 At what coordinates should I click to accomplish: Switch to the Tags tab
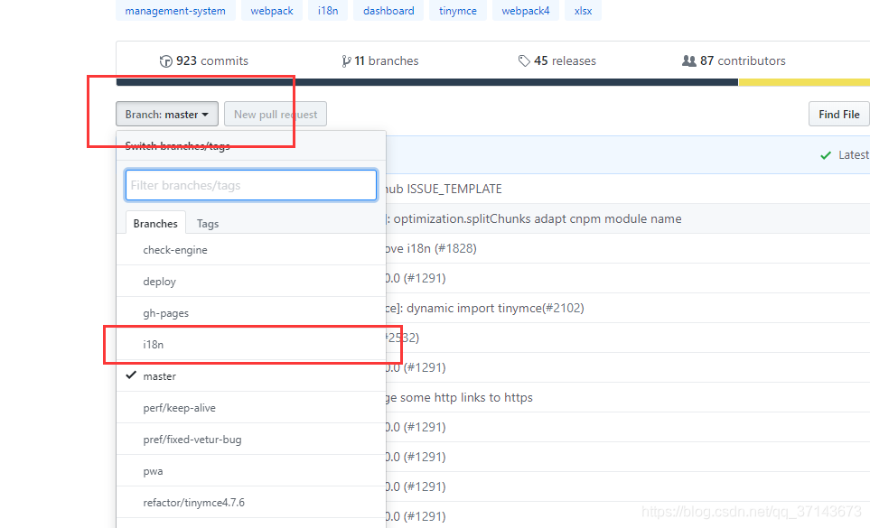[208, 224]
